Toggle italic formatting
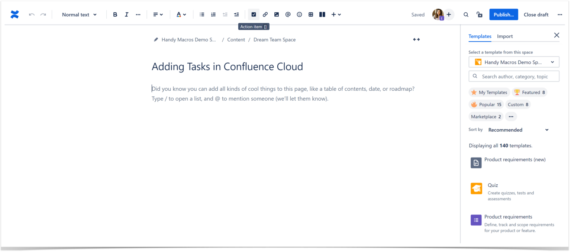Image resolution: width=571 pixels, height=252 pixels. coord(126,14)
